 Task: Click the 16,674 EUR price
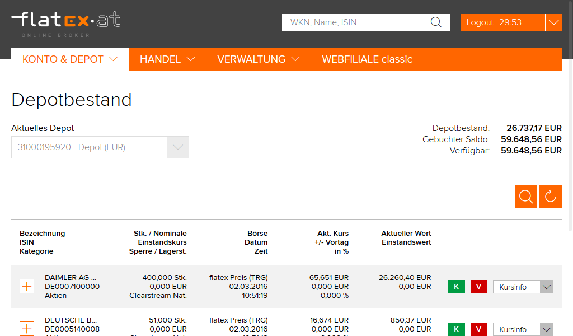coord(329,320)
